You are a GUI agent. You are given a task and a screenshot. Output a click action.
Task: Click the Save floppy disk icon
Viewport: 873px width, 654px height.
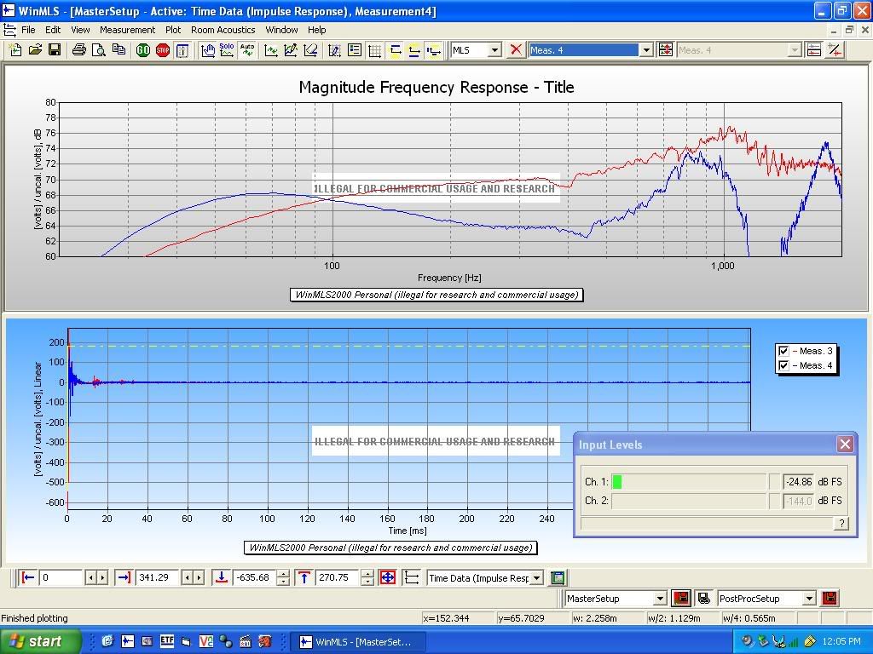click(55, 50)
